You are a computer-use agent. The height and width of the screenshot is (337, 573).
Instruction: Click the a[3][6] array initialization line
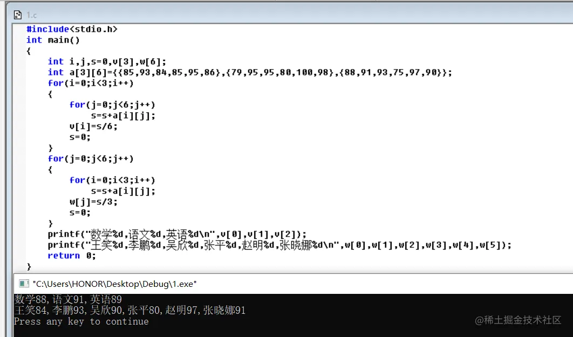(250, 72)
